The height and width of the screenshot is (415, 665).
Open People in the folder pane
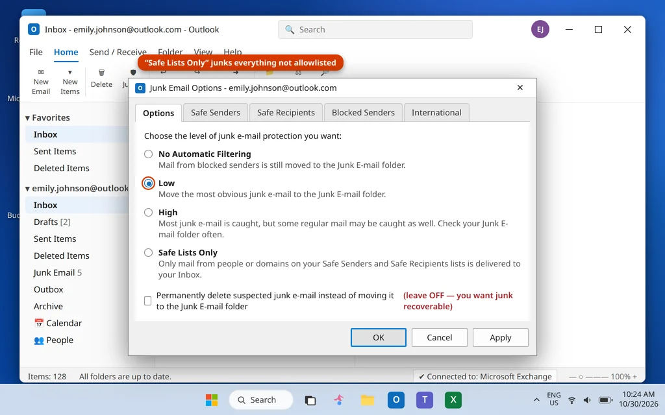[53, 340]
